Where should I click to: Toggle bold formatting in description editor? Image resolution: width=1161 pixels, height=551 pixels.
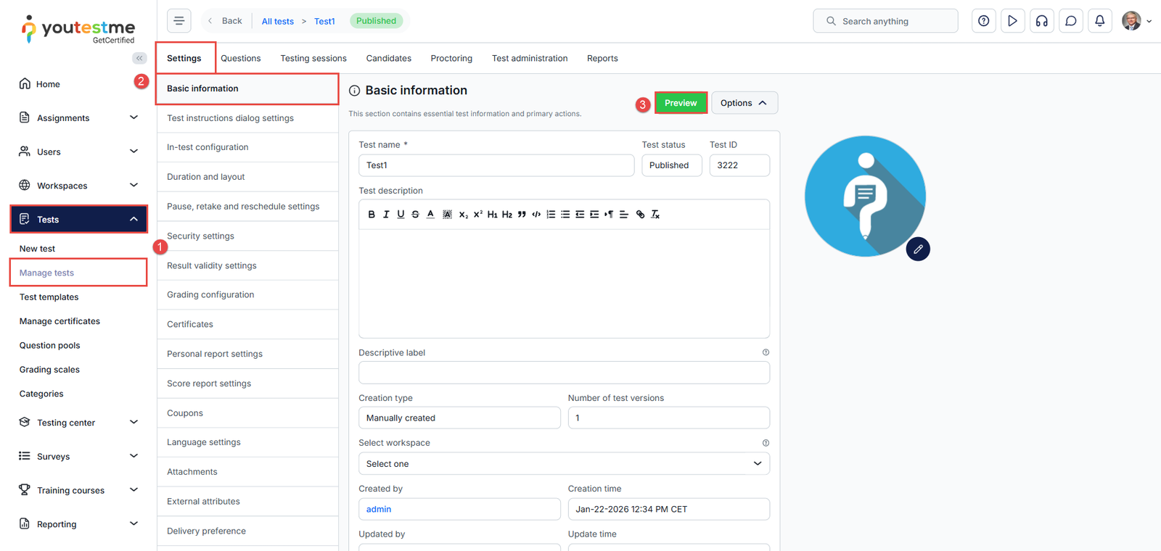[x=372, y=215]
